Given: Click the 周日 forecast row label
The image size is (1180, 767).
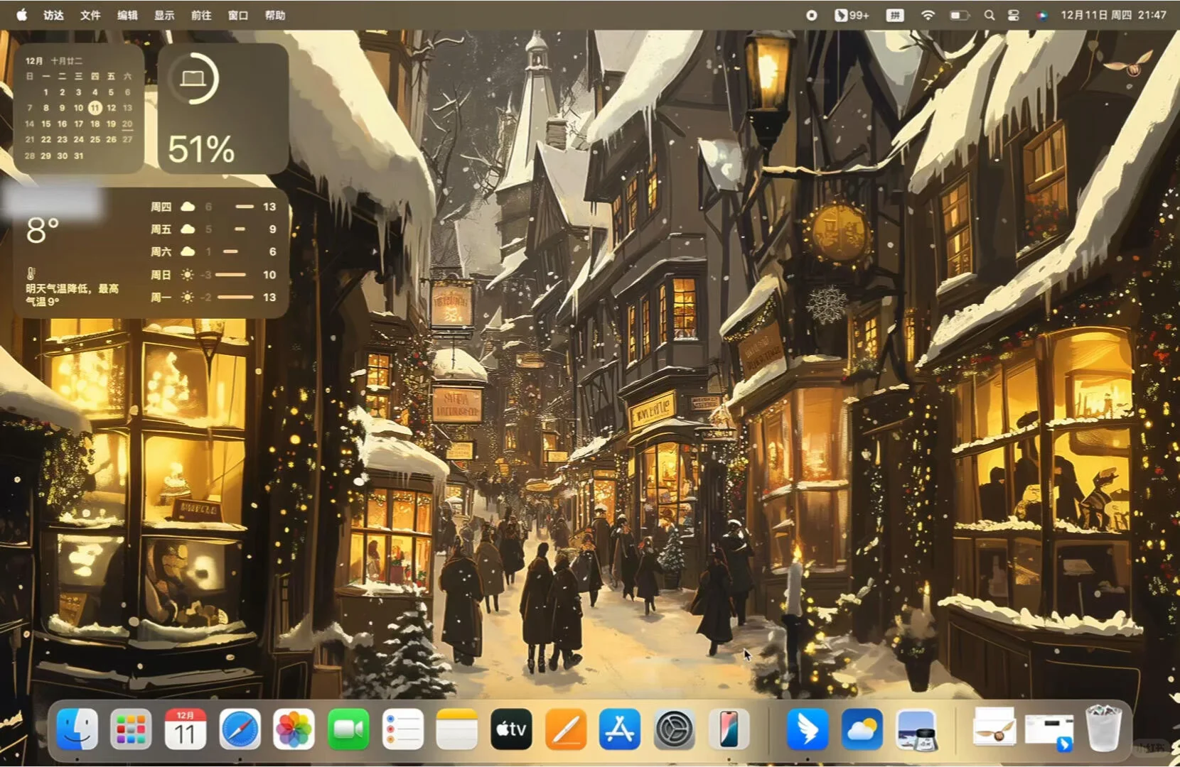Looking at the screenshot, I should coord(161,275).
